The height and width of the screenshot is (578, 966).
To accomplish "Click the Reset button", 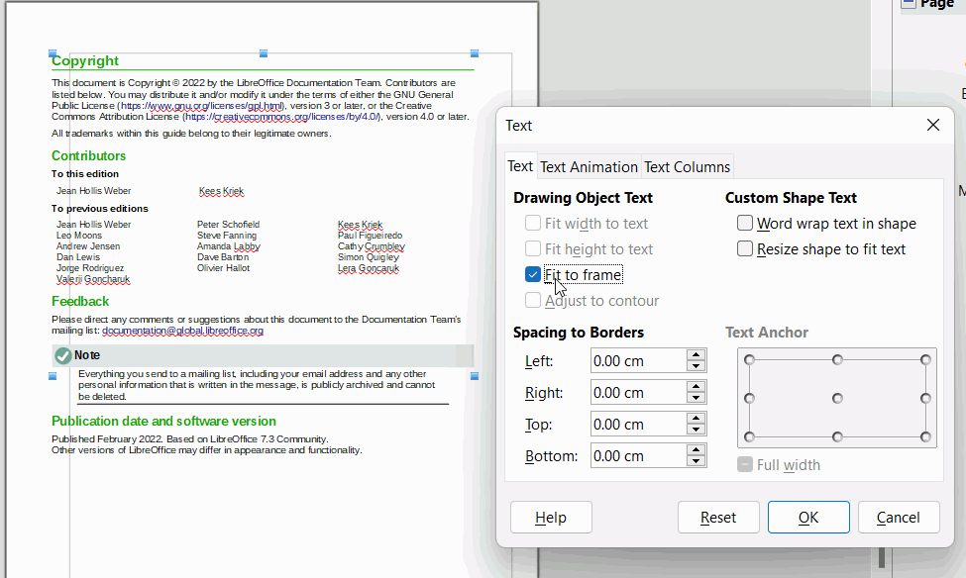I will click(x=718, y=517).
